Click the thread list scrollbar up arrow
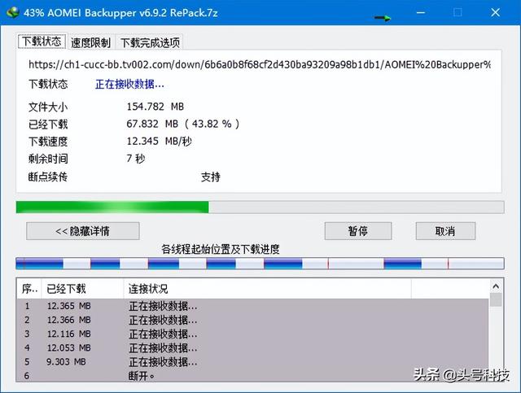 496,286
